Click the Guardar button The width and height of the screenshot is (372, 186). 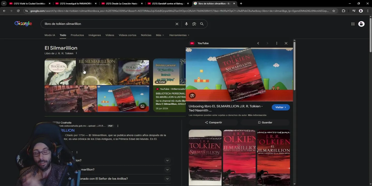[x=265, y=122]
